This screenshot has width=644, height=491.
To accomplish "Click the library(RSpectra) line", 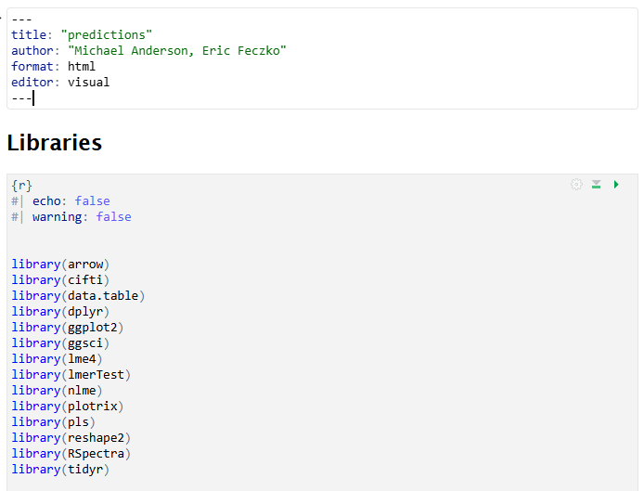I will tap(71, 453).
